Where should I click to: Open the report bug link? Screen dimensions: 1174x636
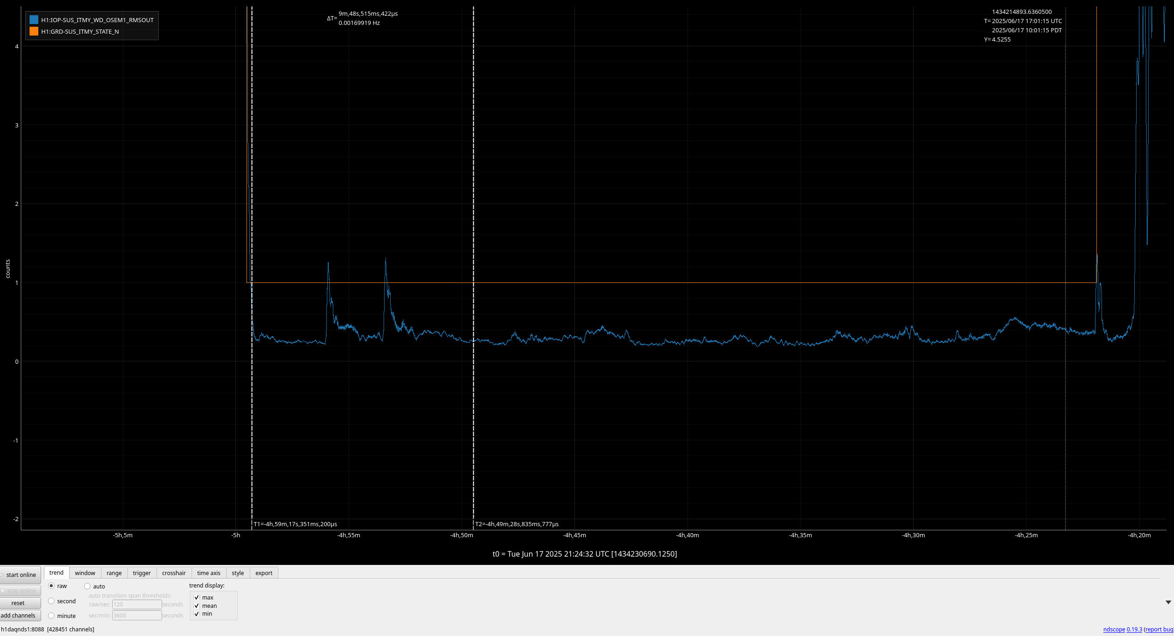click(1159, 629)
